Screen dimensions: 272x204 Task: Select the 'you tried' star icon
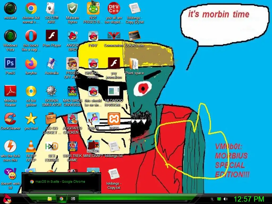point(31,119)
